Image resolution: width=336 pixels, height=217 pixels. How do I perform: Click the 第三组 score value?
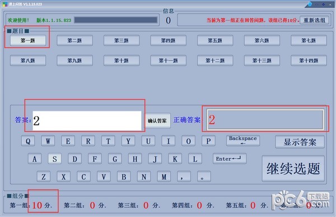coord(146,205)
